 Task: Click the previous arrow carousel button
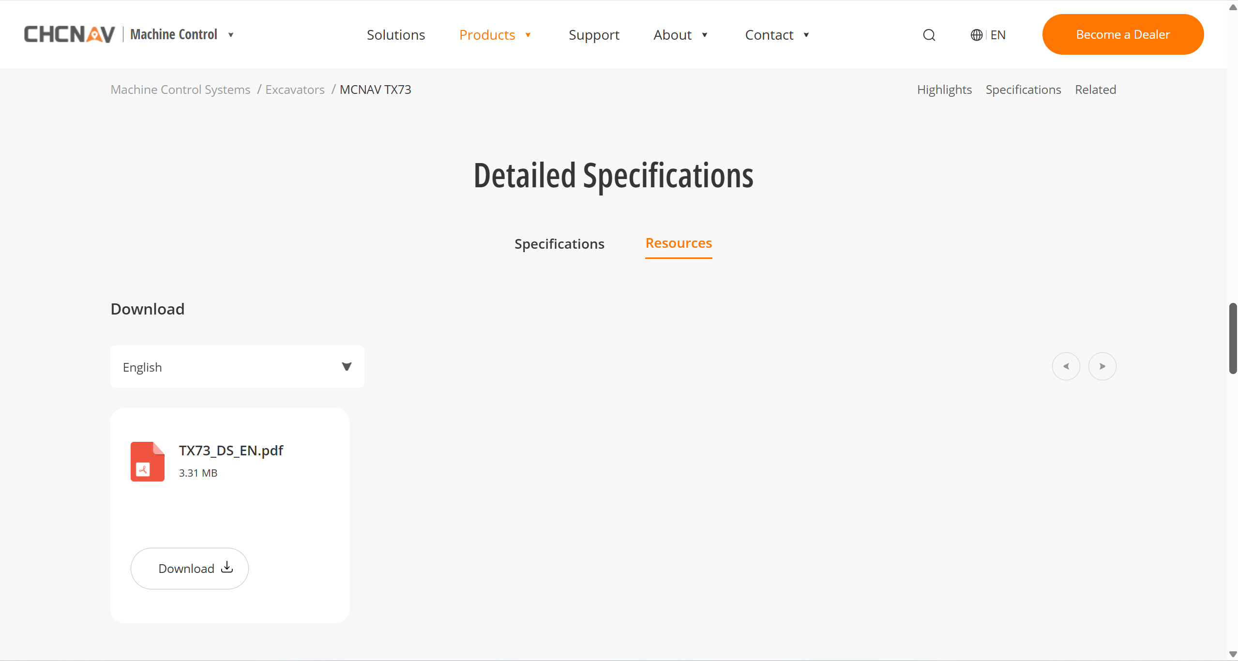[x=1066, y=366]
